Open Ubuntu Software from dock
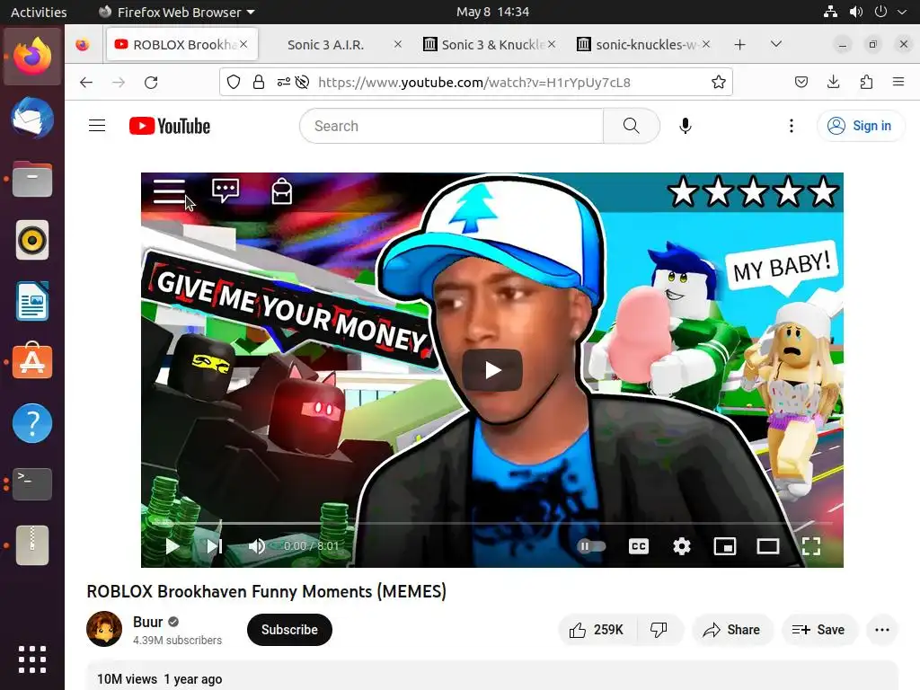The height and width of the screenshot is (690, 920). click(32, 362)
